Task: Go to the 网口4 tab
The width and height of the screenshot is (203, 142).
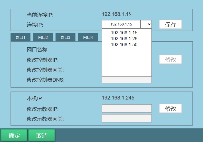Action: click(88, 37)
